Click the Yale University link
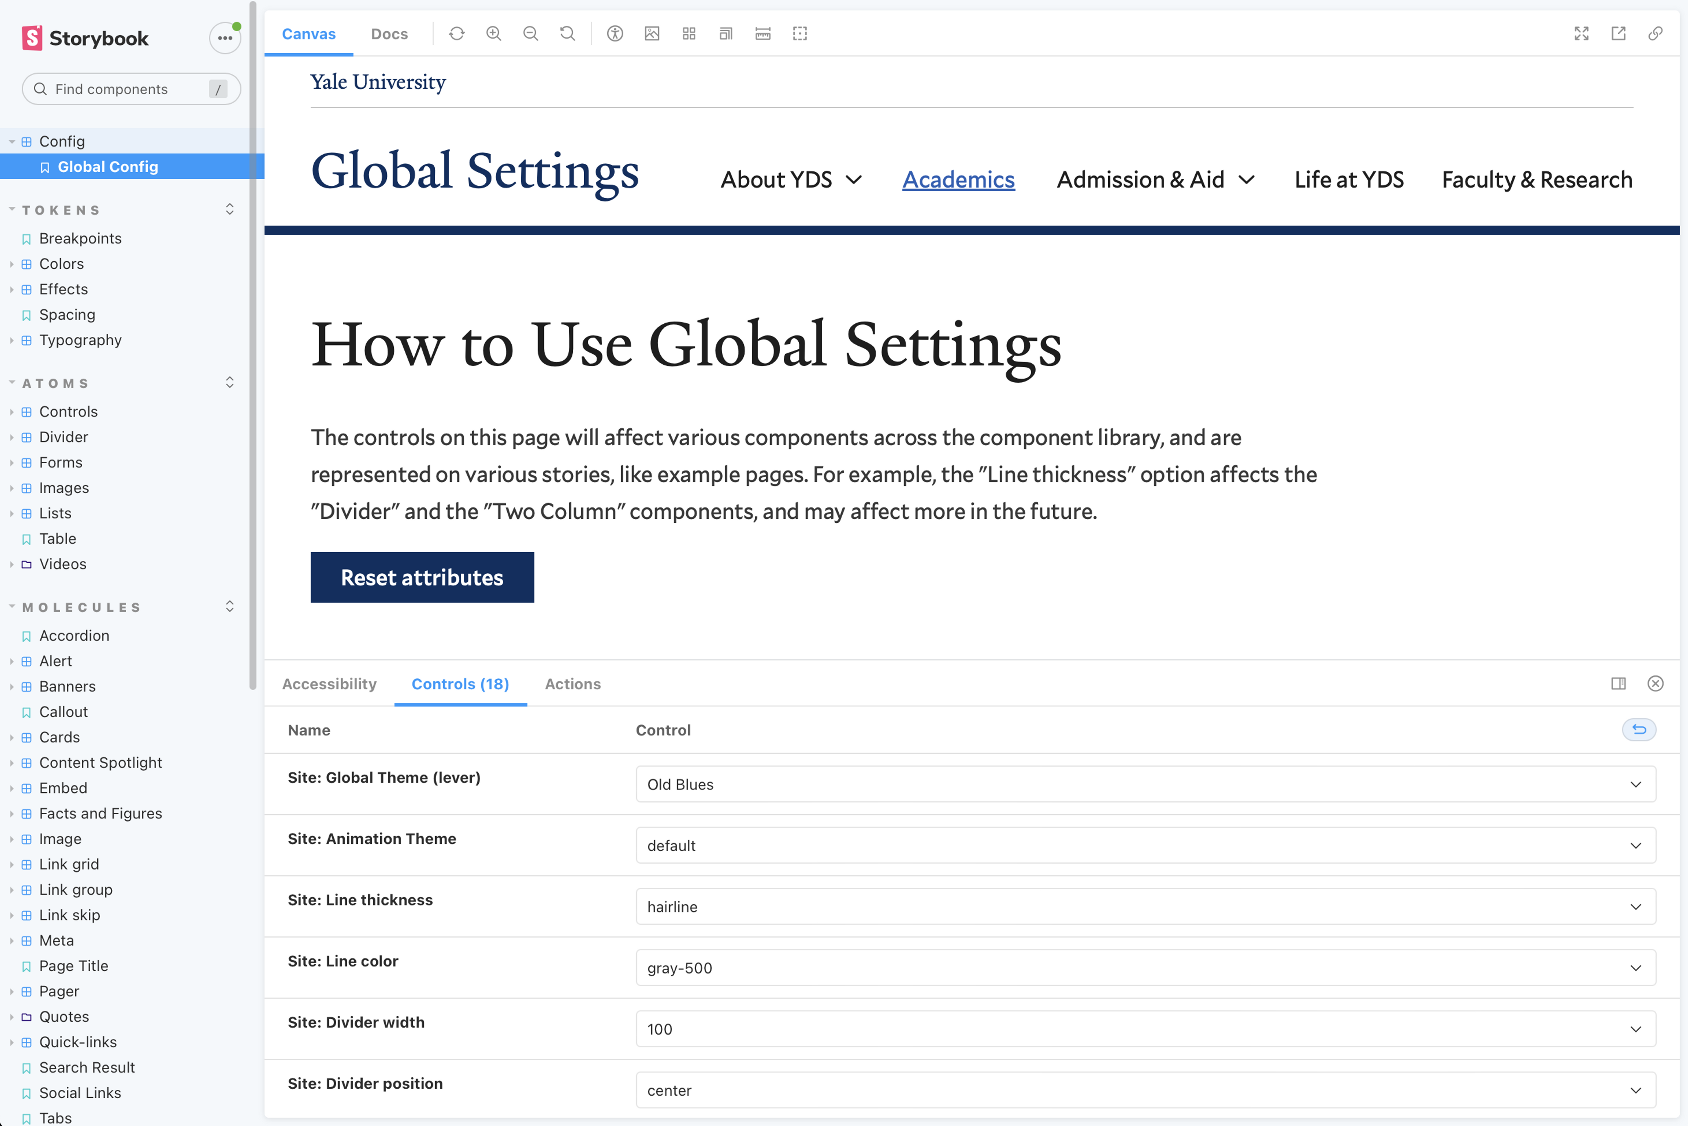The width and height of the screenshot is (1688, 1126). (x=378, y=82)
